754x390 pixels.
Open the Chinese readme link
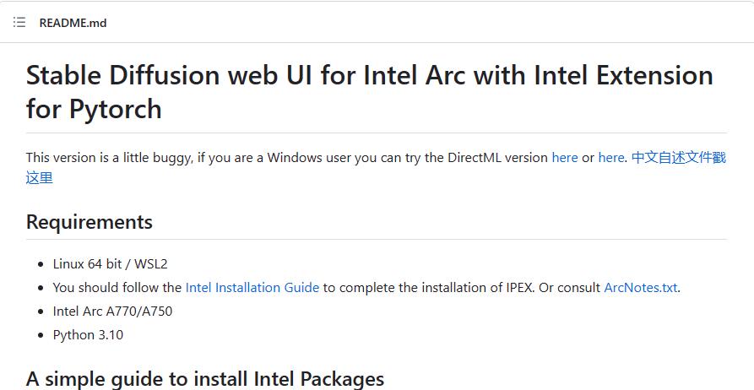[x=678, y=157]
